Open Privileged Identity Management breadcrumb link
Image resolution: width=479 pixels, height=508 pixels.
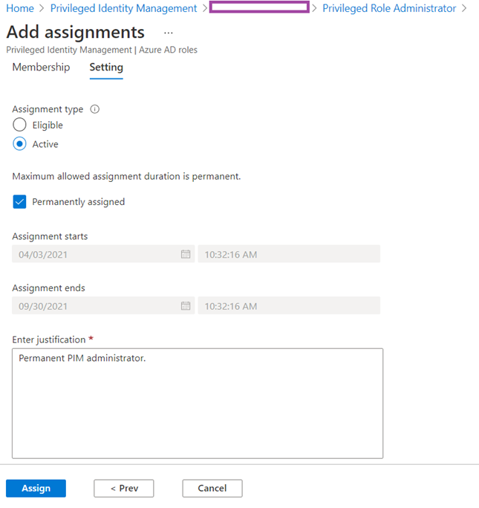coord(123,8)
